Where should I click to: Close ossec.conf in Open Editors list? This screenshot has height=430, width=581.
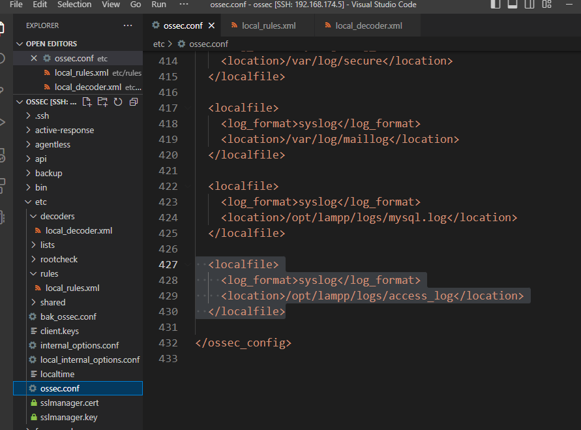(34, 58)
